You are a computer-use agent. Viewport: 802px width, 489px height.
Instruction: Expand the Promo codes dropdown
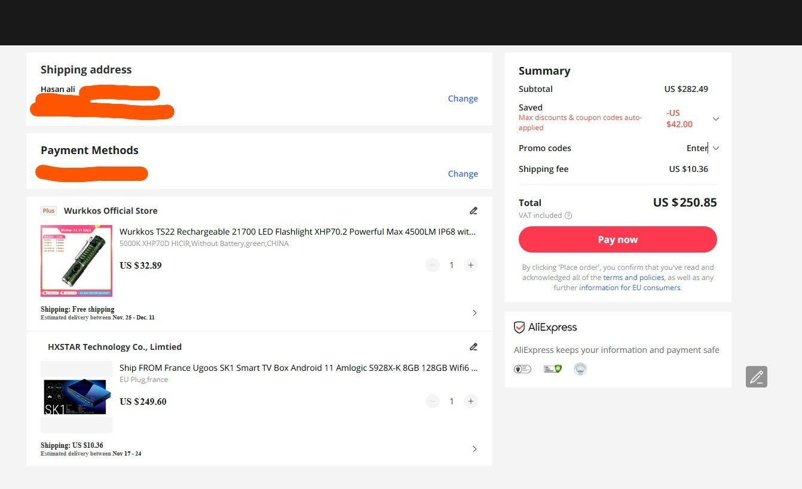point(716,148)
